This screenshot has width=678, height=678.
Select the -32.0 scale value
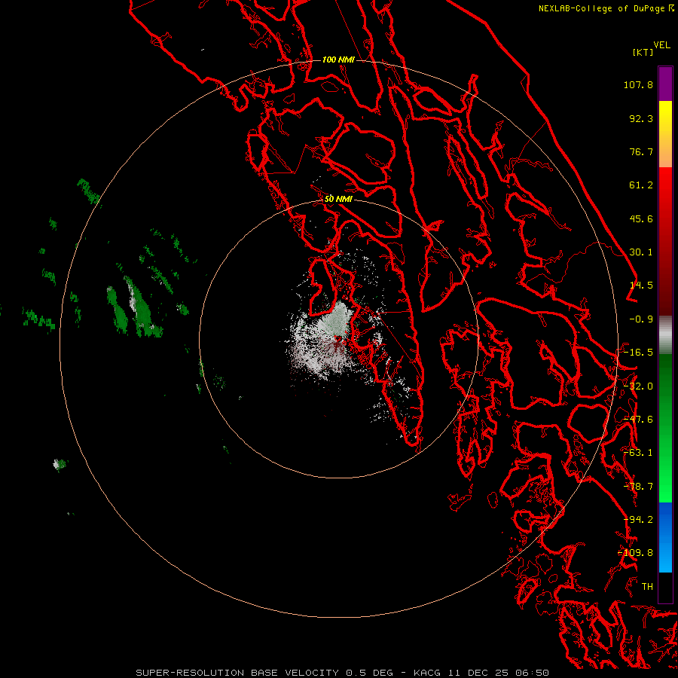[638, 386]
